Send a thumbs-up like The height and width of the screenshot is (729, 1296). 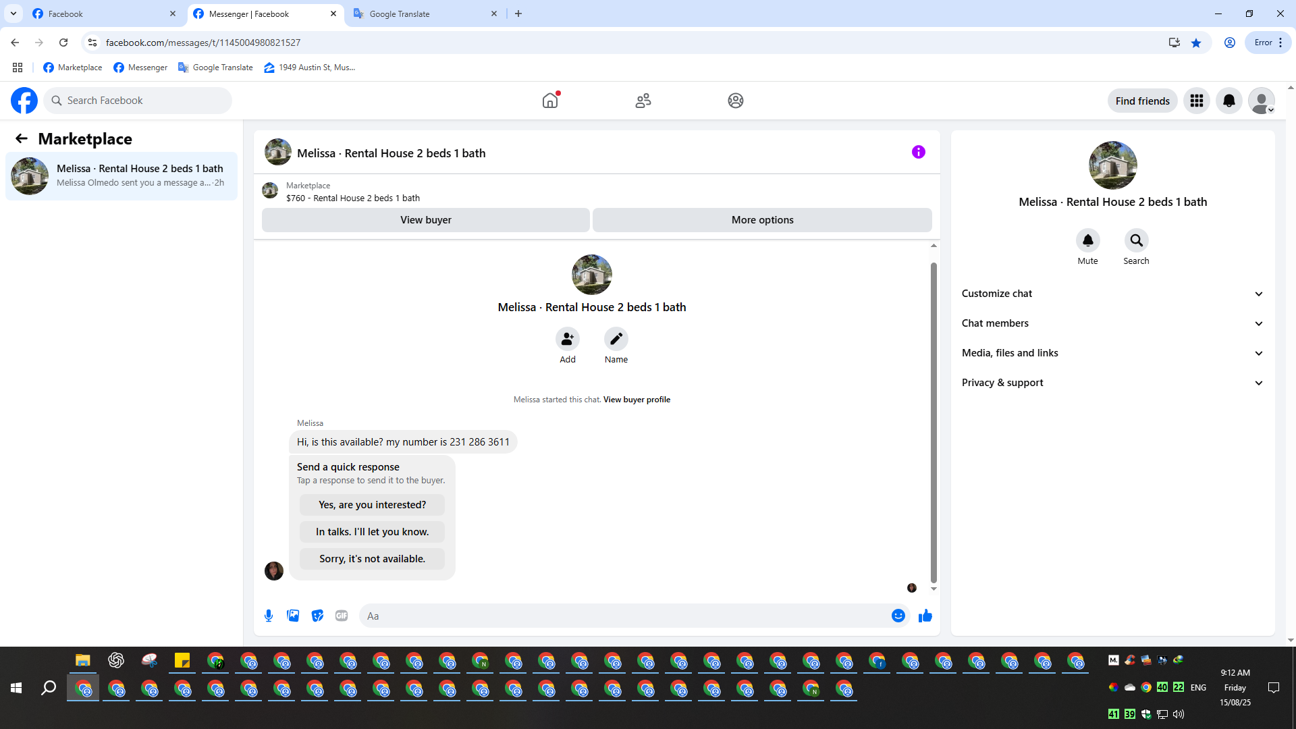925,616
